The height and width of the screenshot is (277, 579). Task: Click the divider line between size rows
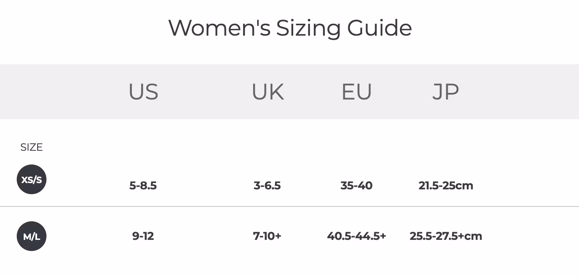click(289, 206)
